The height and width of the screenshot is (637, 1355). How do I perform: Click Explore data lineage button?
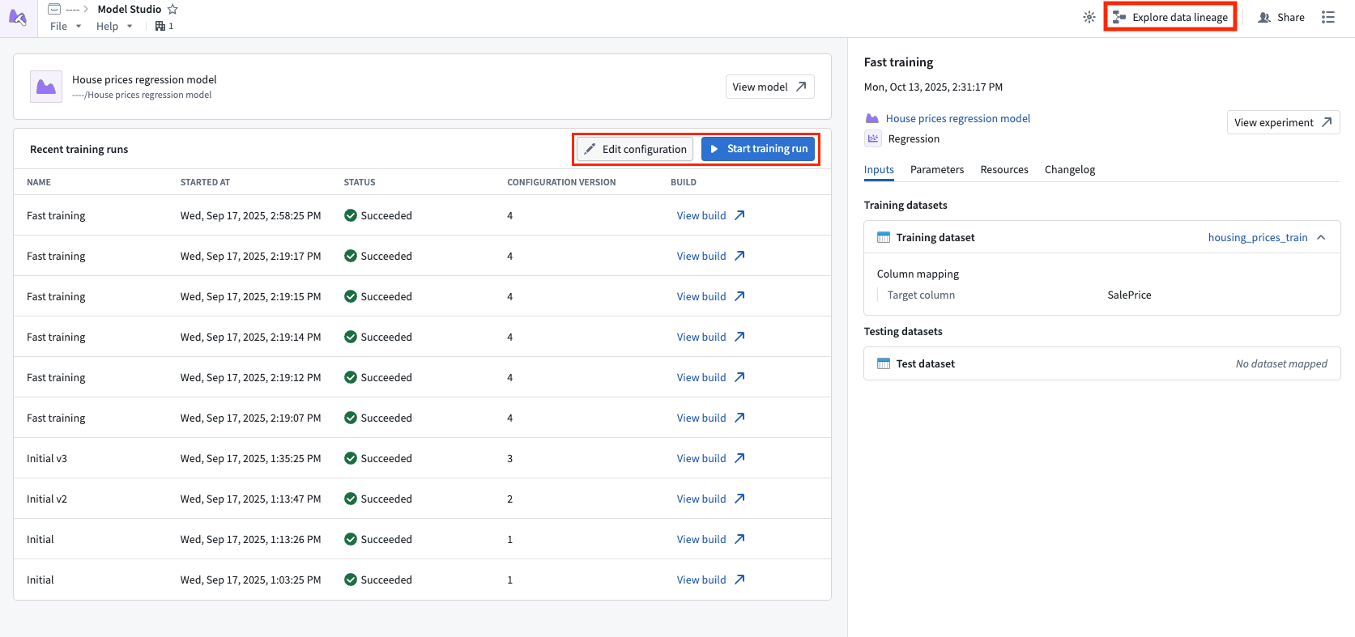tap(1170, 17)
